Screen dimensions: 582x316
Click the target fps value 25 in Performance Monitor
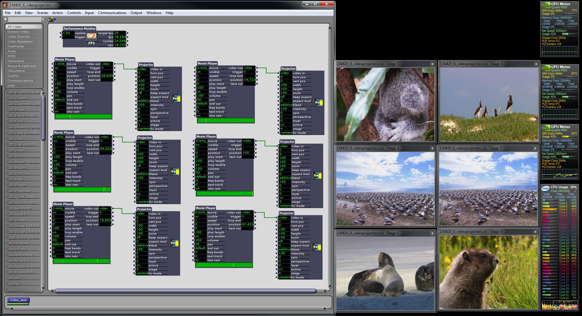(x=120, y=33)
